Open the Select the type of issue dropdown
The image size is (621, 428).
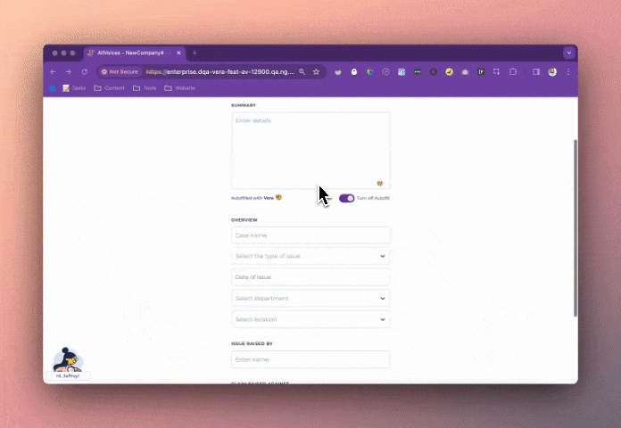(310, 256)
